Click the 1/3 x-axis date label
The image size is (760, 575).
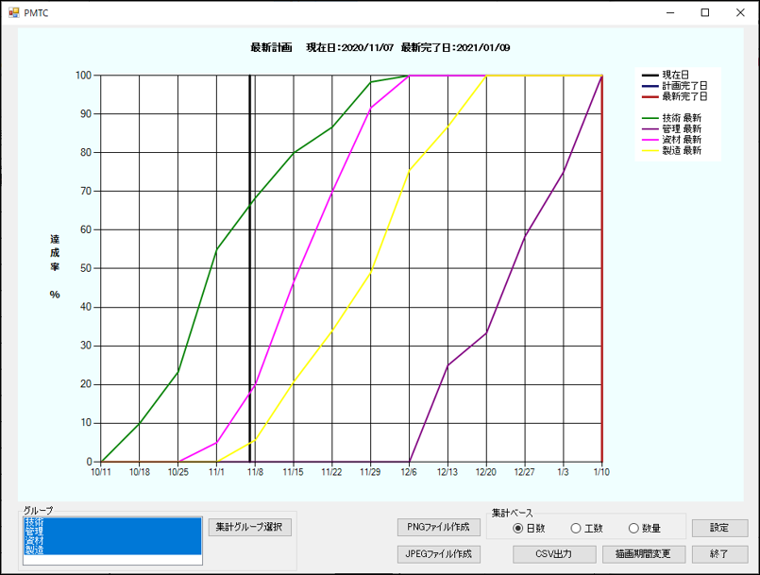coord(564,472)
